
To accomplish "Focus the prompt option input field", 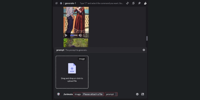I will click(111, 94).
